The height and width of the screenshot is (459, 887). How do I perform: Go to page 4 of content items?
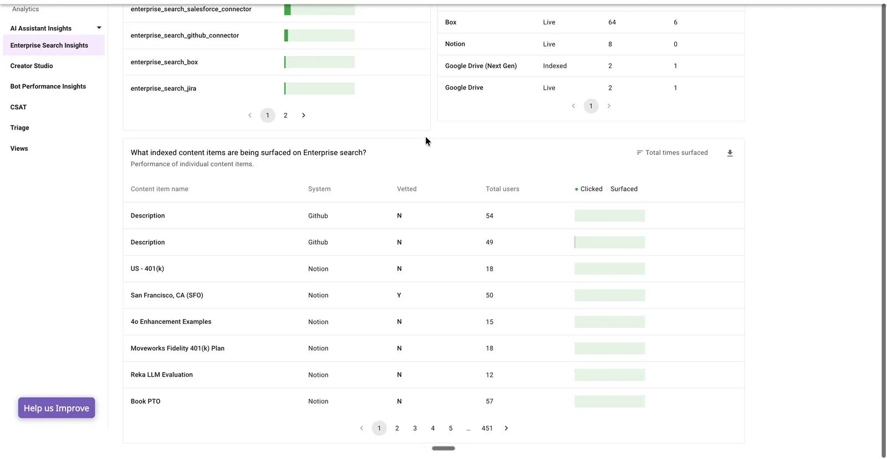click(x=433, y=428)
